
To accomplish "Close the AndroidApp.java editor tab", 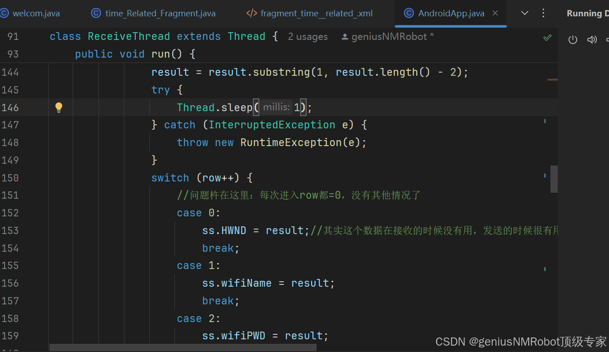I will [495, 13].
